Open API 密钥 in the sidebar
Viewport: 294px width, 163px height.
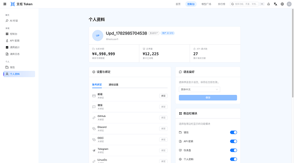coord(19,41)
